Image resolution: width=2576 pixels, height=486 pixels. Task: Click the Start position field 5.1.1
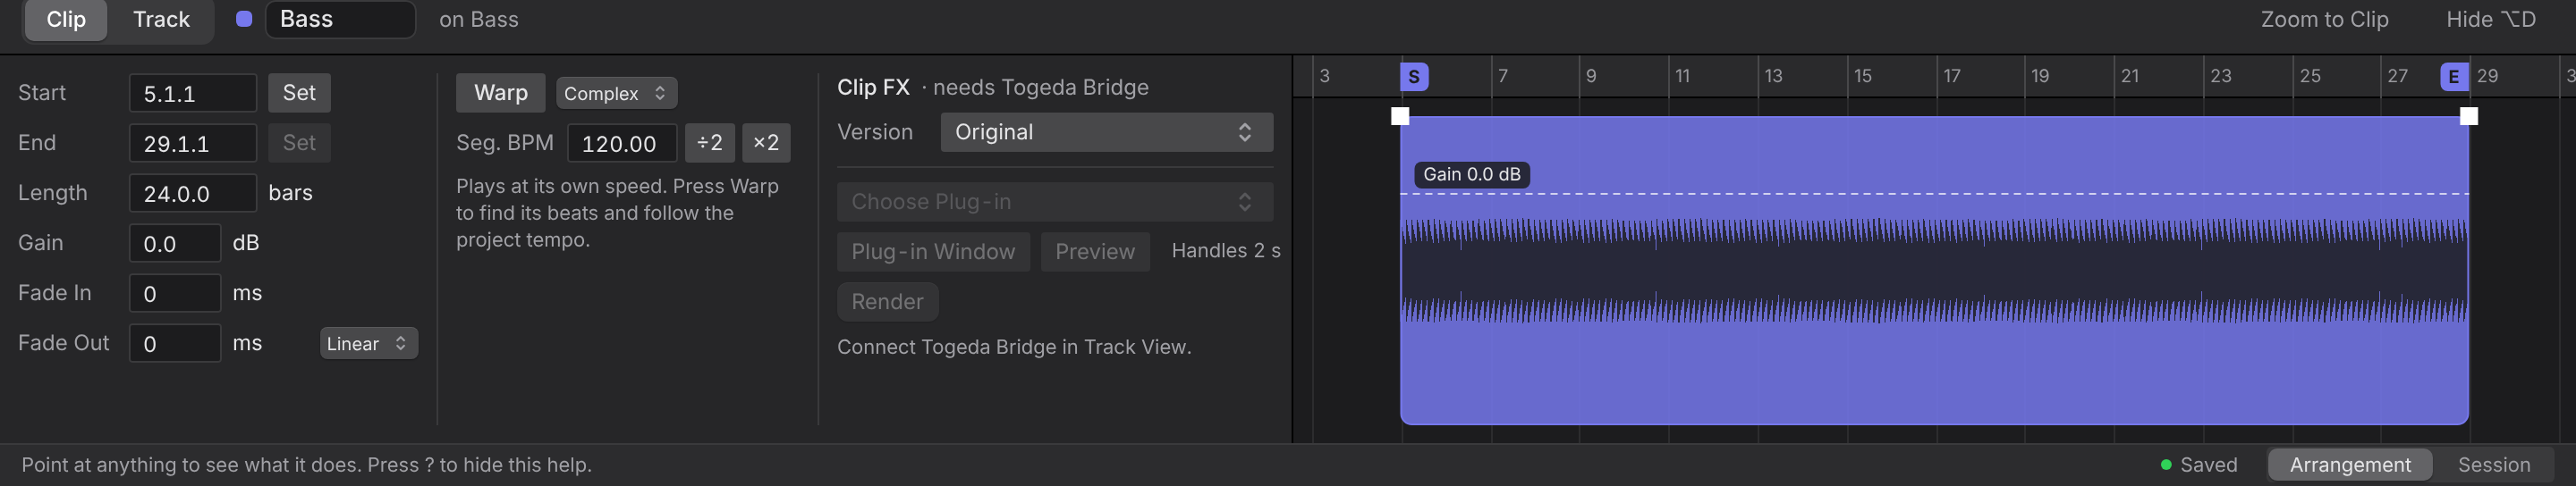(x=193, y=93)
